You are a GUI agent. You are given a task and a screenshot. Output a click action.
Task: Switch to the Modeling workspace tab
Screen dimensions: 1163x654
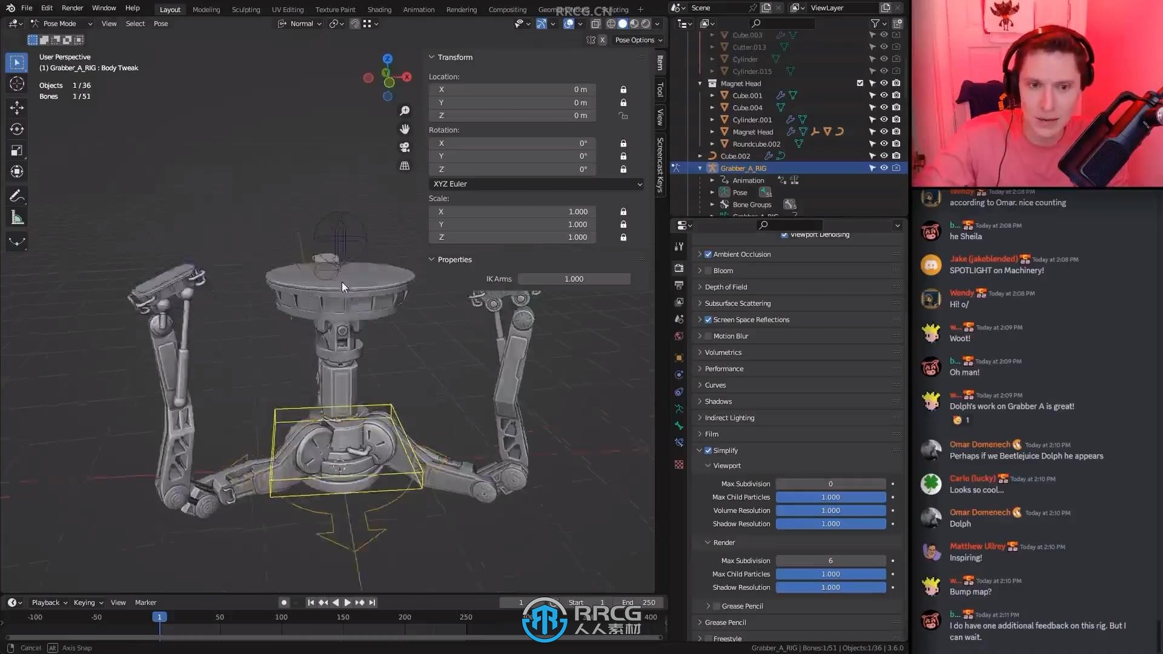tap(206, 9)
